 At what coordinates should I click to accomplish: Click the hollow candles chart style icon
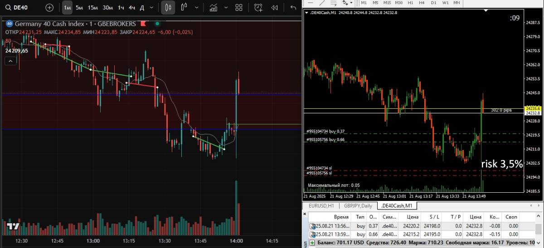184,8
